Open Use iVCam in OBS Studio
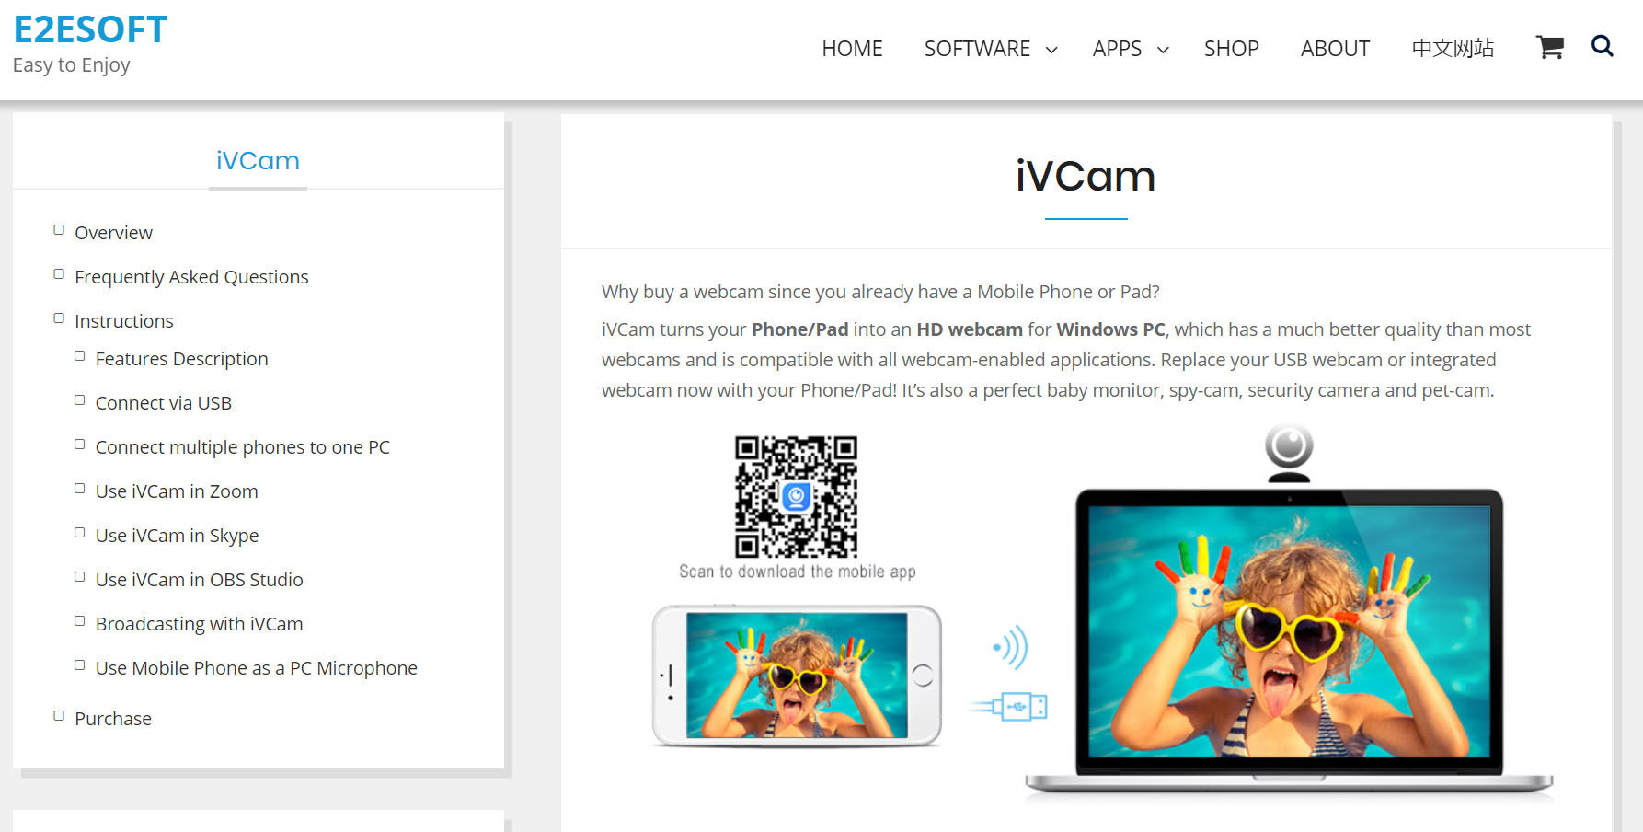The height and width of the screenshot is (832, 1643). pyautogui.click(x=200, y=580)
